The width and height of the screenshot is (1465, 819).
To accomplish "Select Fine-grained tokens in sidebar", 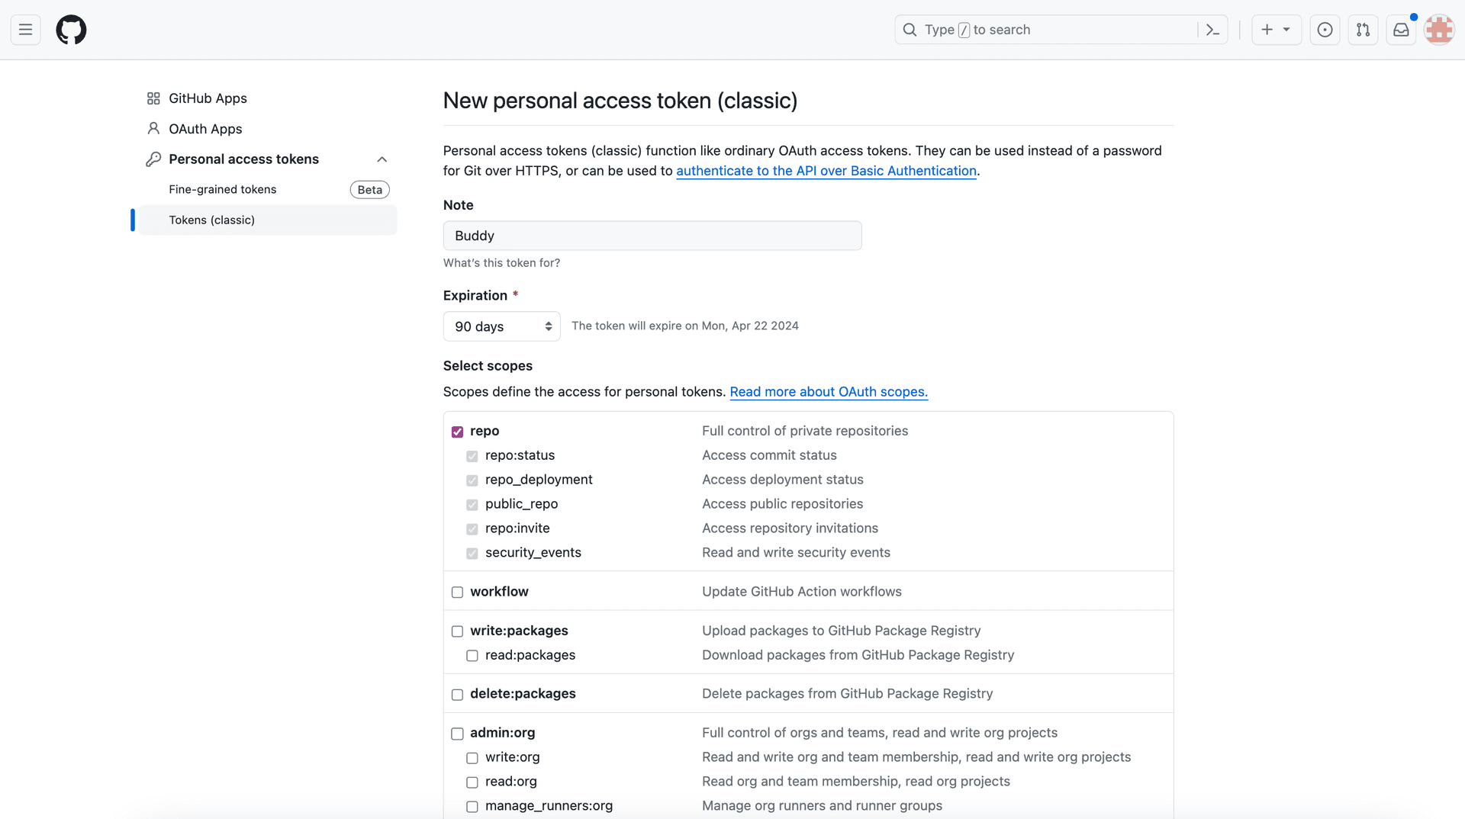I will [x=222, y=189].
